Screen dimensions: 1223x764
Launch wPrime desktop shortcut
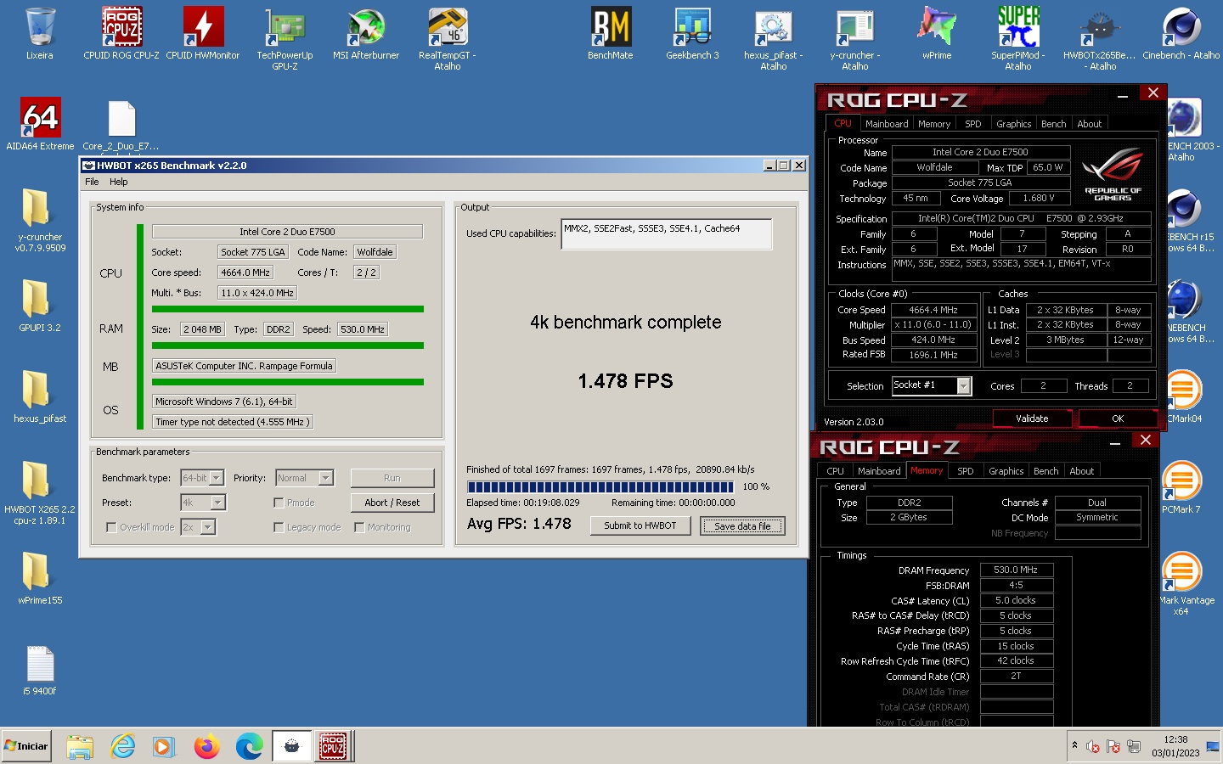coord(937,34)
